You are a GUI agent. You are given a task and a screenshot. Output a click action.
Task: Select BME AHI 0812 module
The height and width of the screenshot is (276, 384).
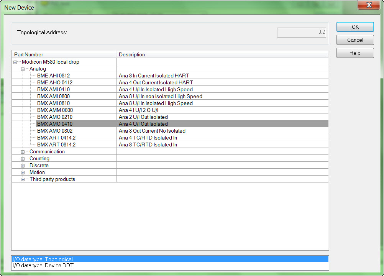53,76
